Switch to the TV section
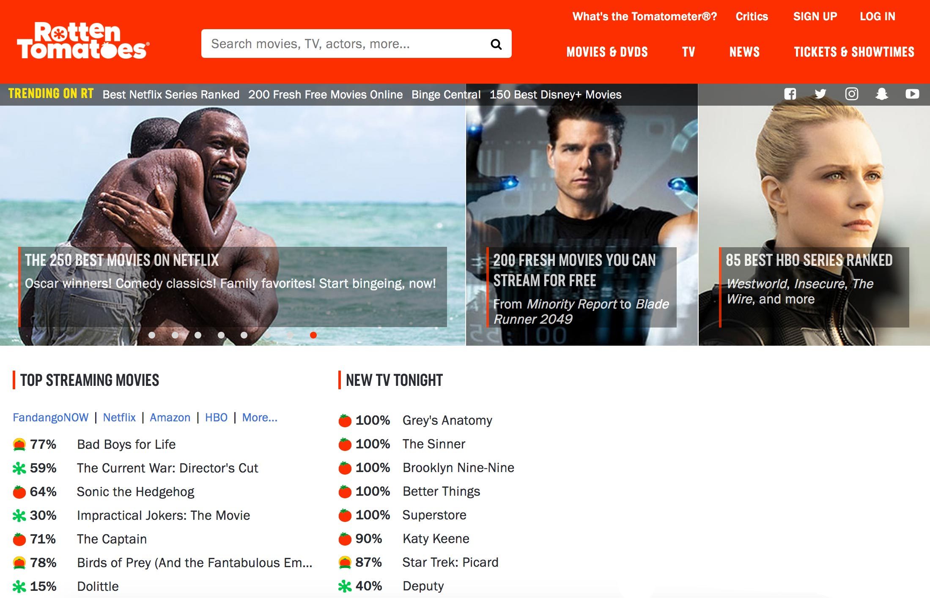 pyautogui.click(x=689, y=52)
